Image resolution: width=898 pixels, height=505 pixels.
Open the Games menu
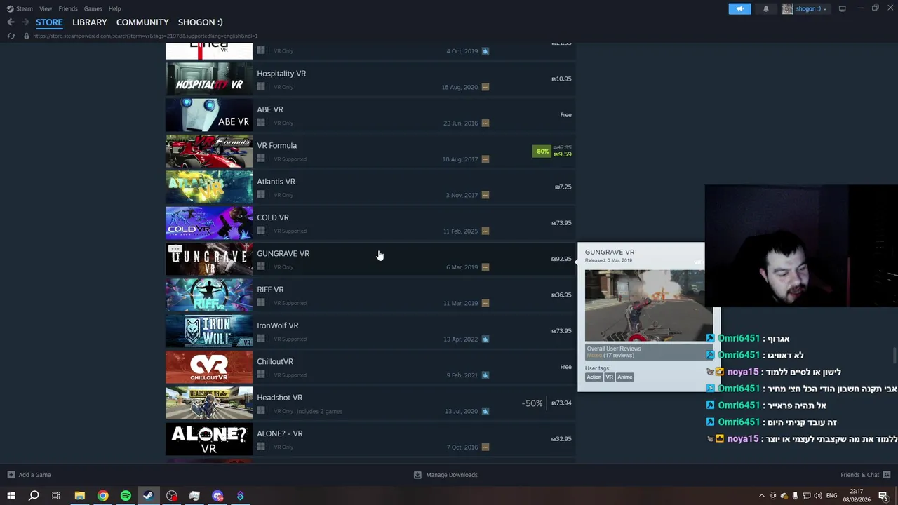tap(93, 8)
